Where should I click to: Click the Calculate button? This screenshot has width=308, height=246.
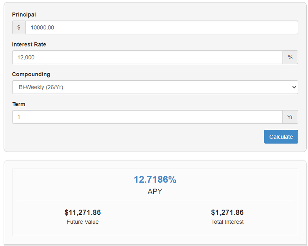point(281,137)
